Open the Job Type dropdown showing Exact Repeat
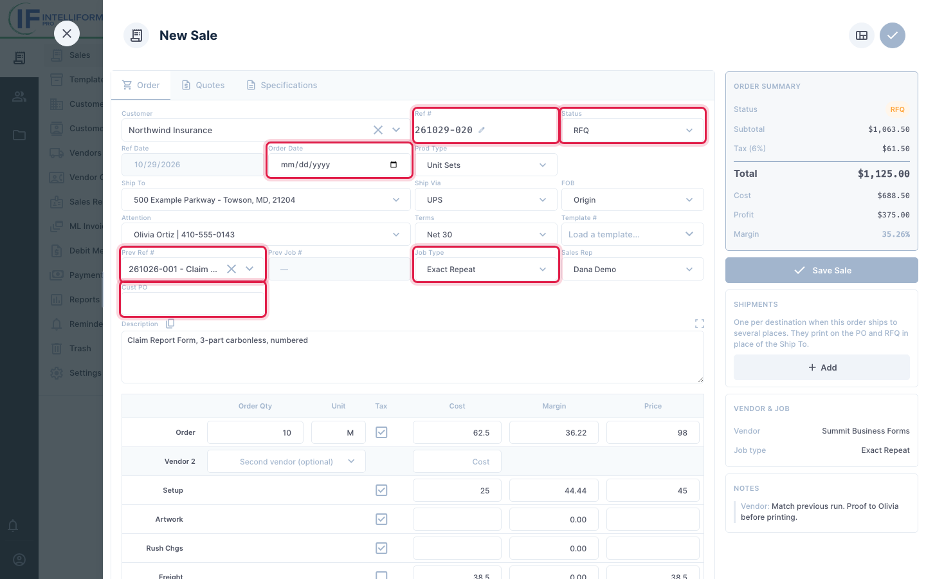 tap(486, 269)
